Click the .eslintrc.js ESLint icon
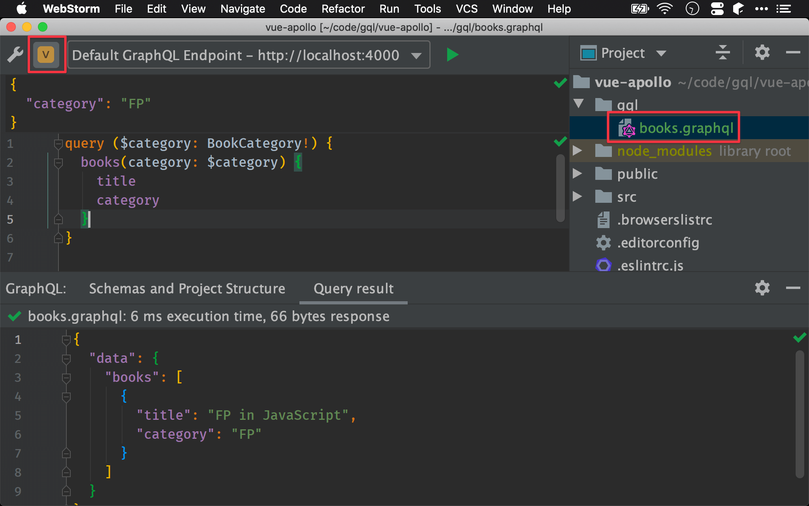Image resolution: width=809 pixels, height=506 pixels. [603, 265]
